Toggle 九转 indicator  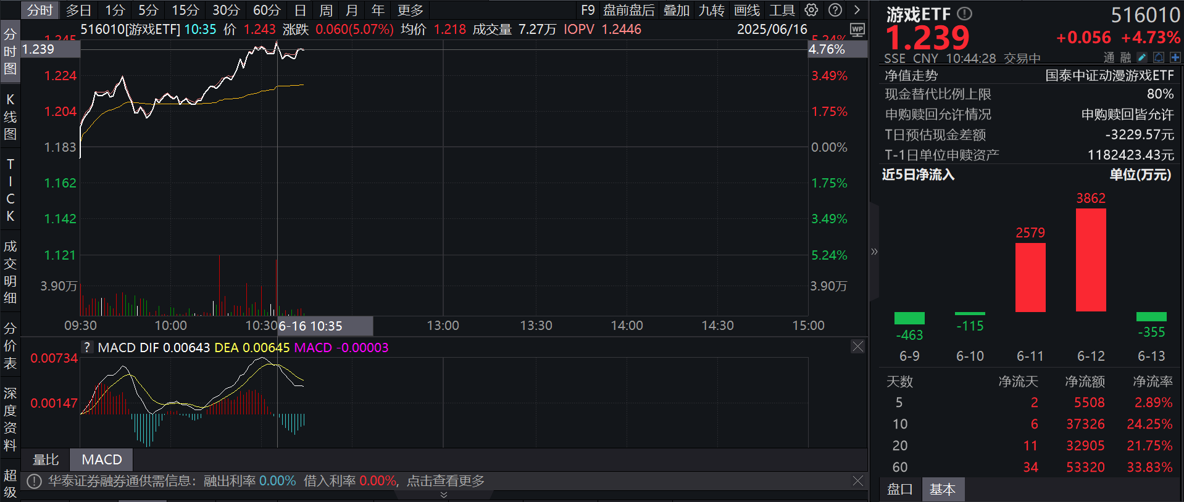(x=712, y=10)
